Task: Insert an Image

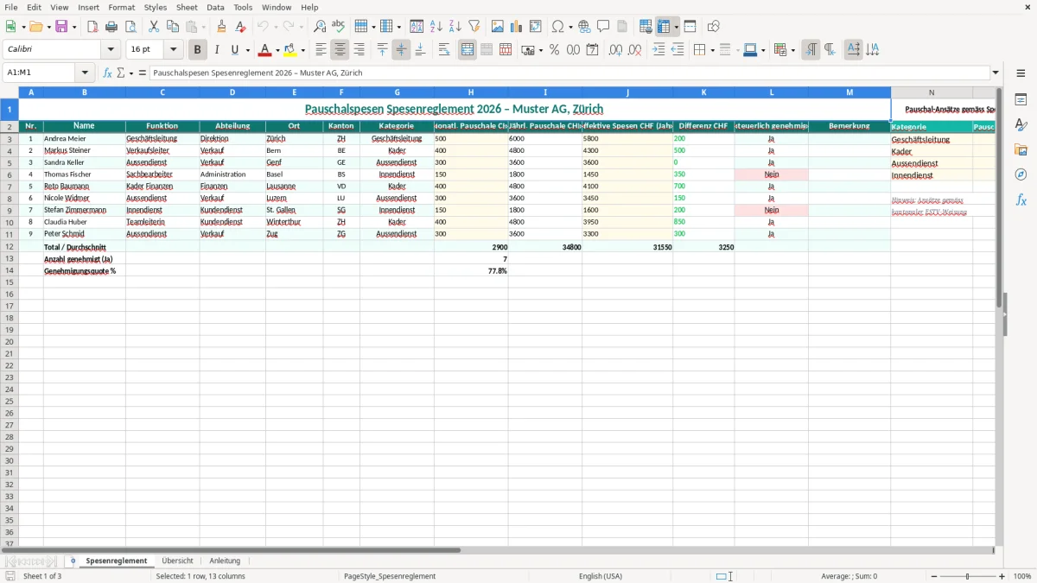Action: pyautogui.click(x=498, y=27)
